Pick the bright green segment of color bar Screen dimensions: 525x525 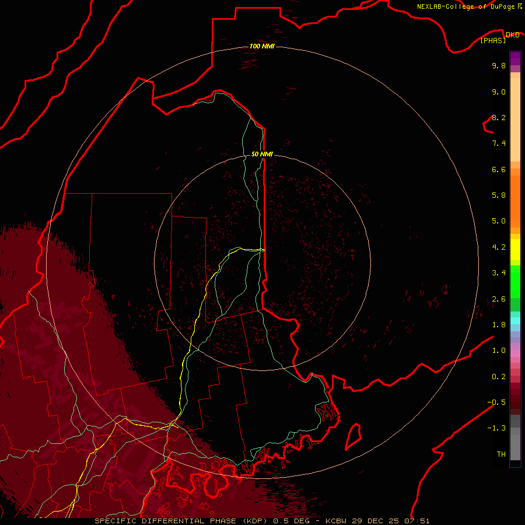click(x=515, y=281)
